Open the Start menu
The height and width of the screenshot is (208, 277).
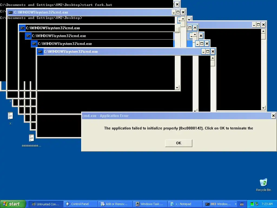[13, 204]
